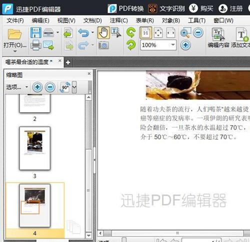Viewport: 250px width, 242px height.
Task: Click the PDF转换 button
Action: pyautogui.click(x=125, y=8)
